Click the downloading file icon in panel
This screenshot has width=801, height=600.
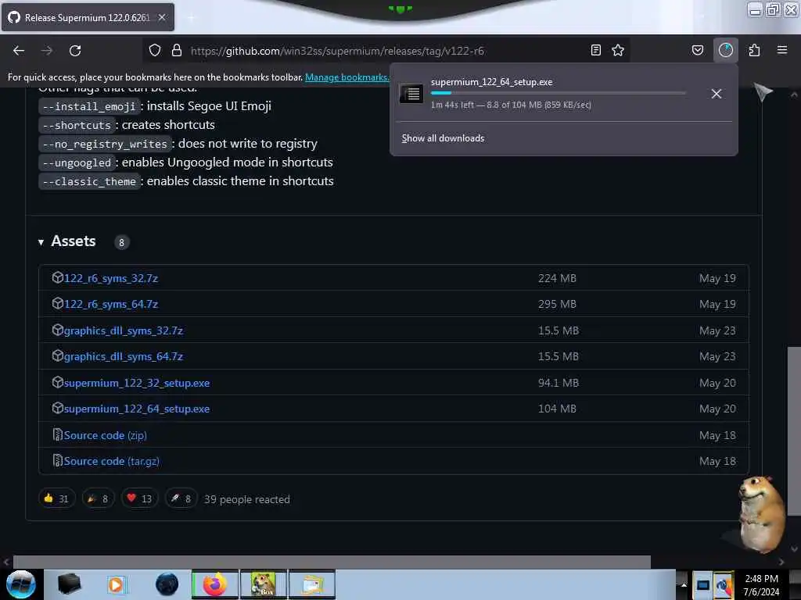click(411, 94)
